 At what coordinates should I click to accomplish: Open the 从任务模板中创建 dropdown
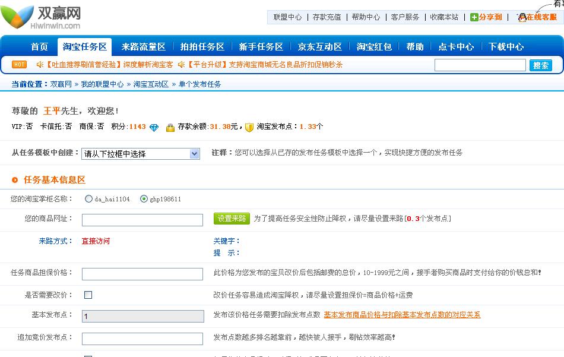tap(141, 154)
